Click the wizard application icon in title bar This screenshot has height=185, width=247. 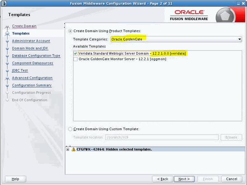4,3
